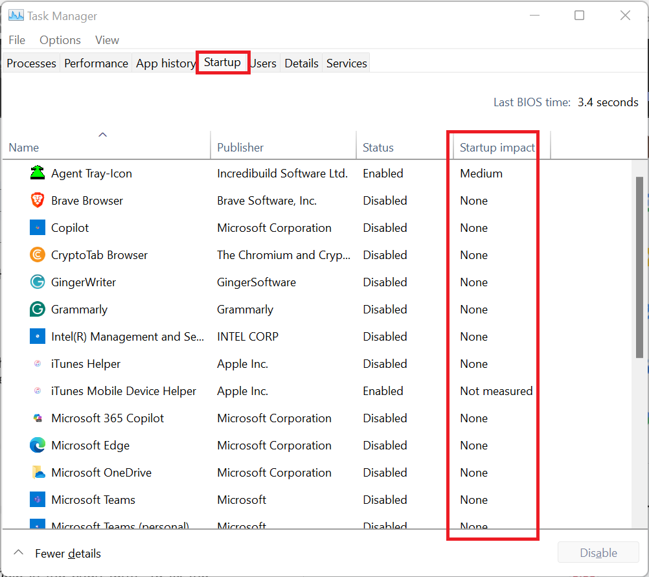Click the Grammarly green G icon

click(x=38, y=310)
